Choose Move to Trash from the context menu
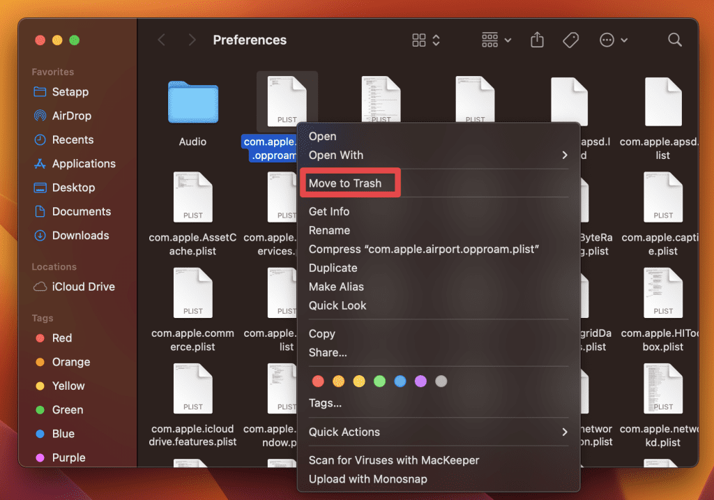Screen dimensions: 714x500 345,183
